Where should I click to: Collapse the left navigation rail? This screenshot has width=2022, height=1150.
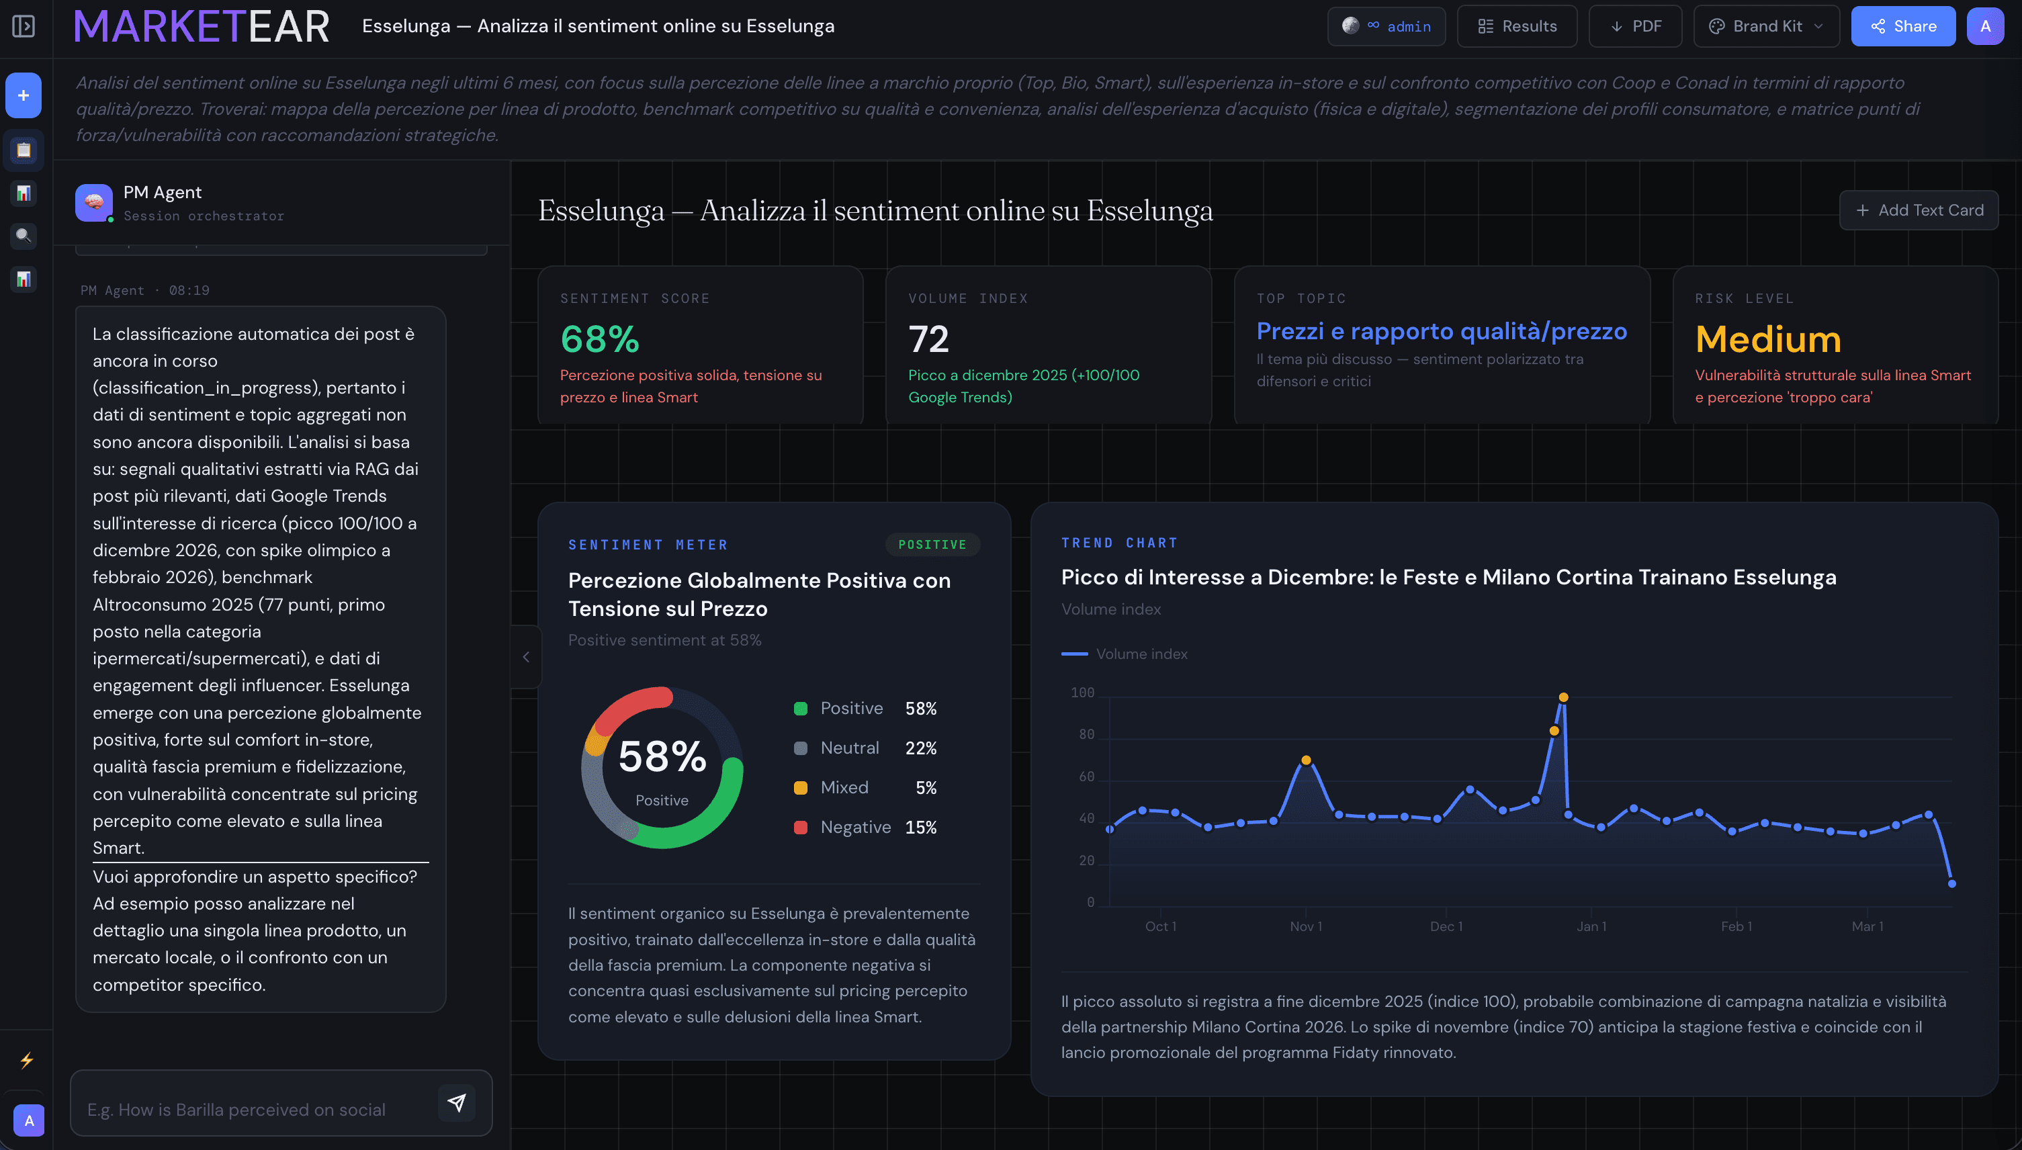[x=23, y=26]
